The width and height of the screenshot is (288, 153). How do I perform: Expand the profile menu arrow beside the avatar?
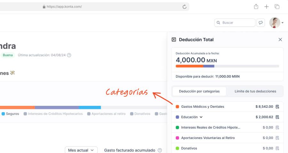tap(283, 23)
